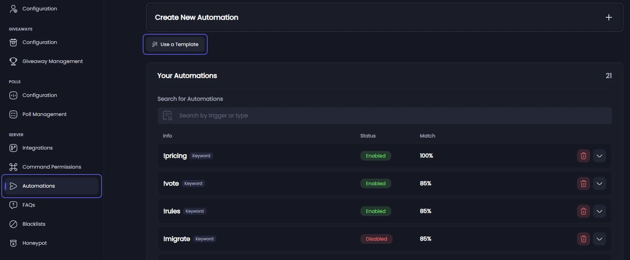Select the !rules automation name

(x=172, y=211)
